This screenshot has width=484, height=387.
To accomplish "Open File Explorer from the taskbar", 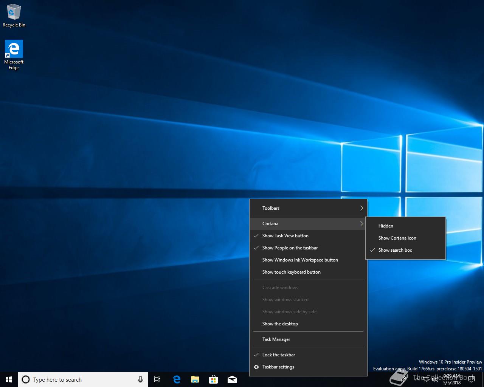I will (195, 379).
